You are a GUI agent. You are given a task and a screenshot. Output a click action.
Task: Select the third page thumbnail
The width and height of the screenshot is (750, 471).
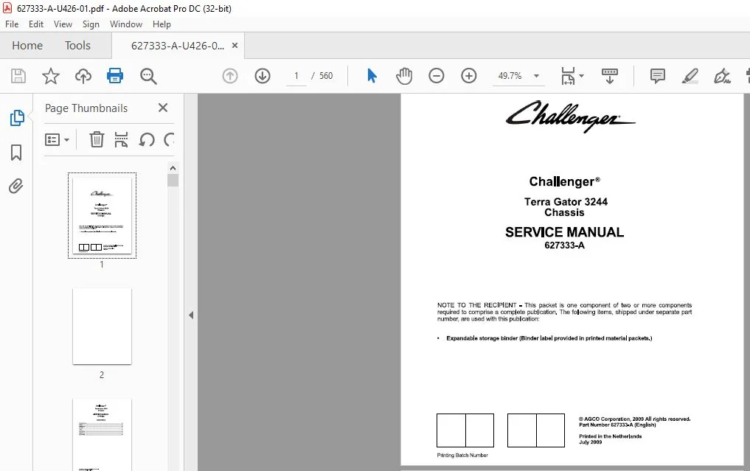[x=102, y=435]
